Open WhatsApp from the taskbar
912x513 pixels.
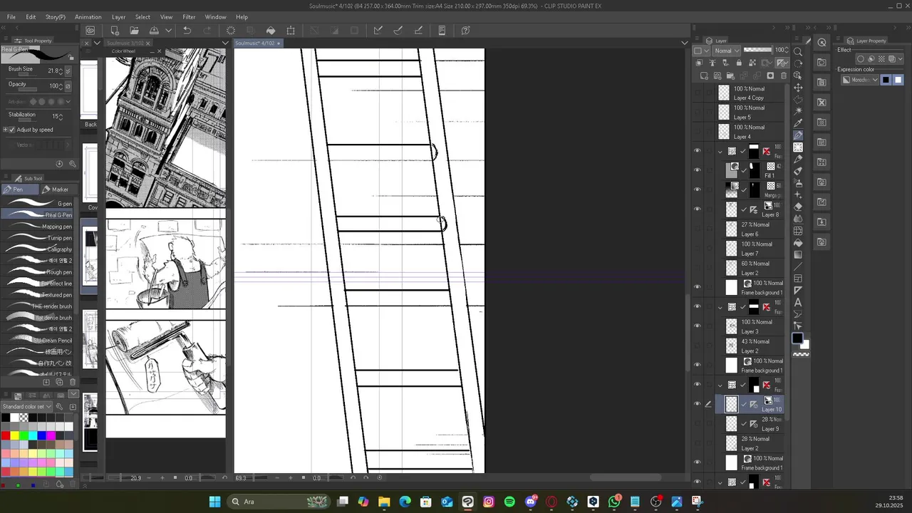[x=614, y=502]
